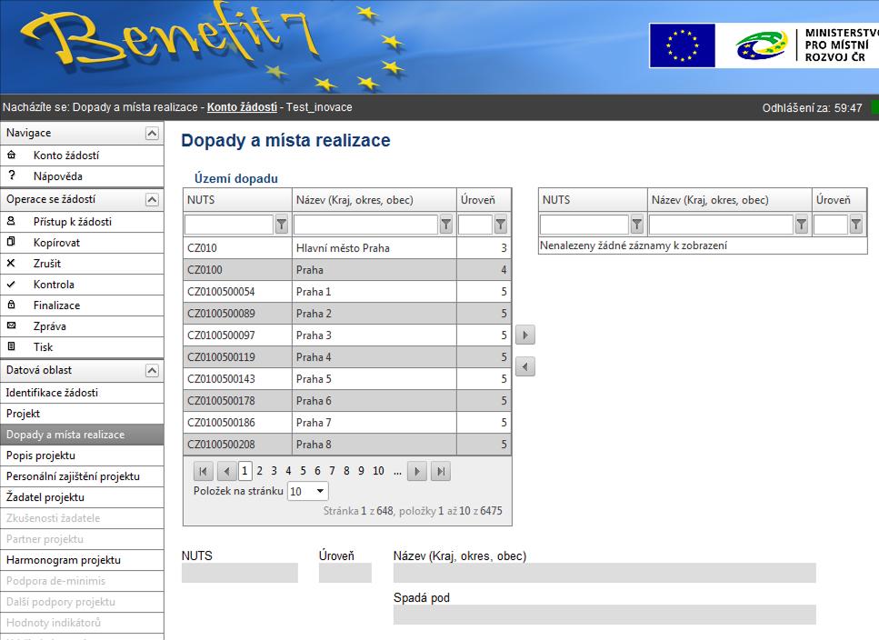Open the Položek na stránku dropdown
This screenshot has height=640, width=879.
coord(308,492)
